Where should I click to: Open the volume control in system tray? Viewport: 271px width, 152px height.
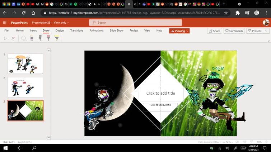[227, 148]
